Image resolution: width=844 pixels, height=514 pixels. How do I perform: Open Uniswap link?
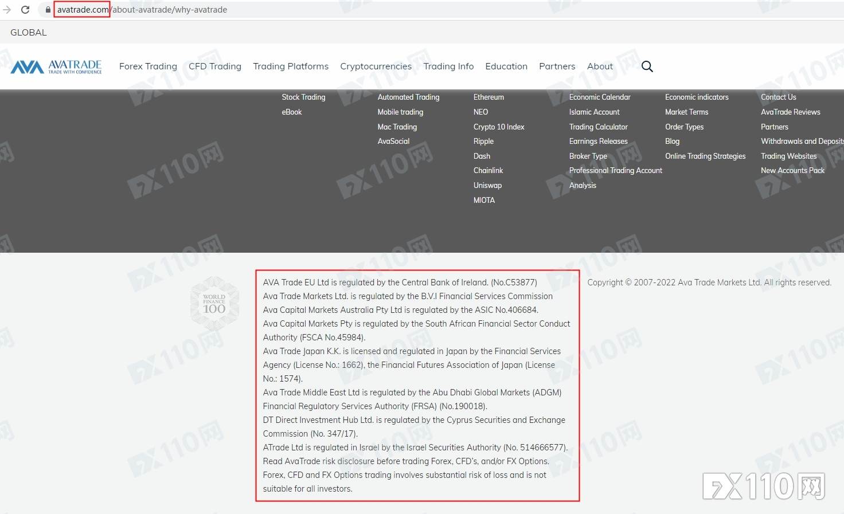click(x=487, y=186)
